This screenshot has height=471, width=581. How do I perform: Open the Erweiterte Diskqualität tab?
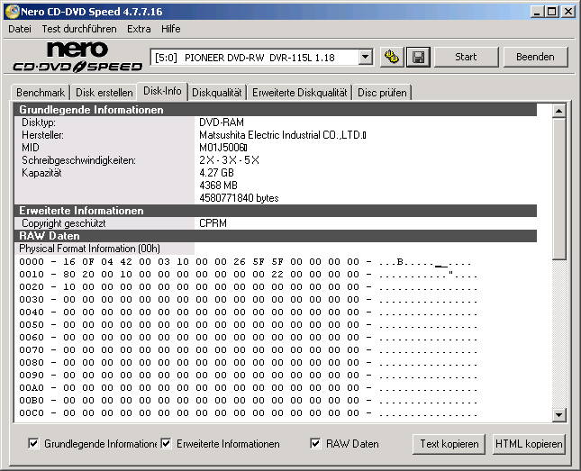point(300,92)
